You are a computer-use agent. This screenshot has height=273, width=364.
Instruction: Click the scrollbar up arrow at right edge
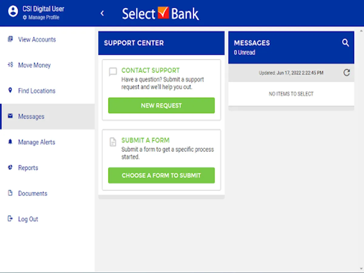pyautogui.click(x=361, y=31)
